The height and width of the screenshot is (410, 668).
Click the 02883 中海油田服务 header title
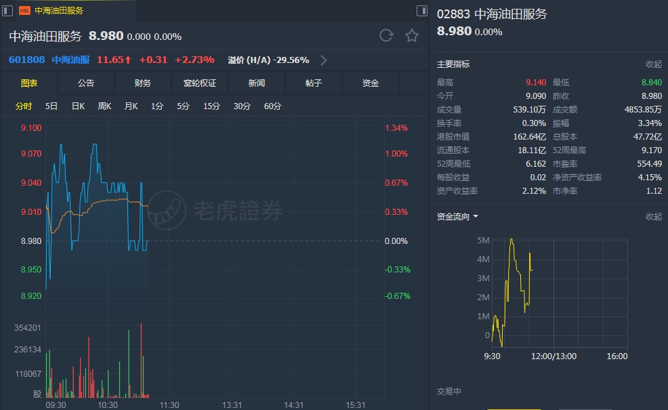[492, 14]
